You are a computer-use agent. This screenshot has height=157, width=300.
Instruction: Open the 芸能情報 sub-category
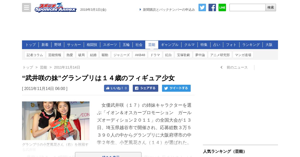[55, 55]
